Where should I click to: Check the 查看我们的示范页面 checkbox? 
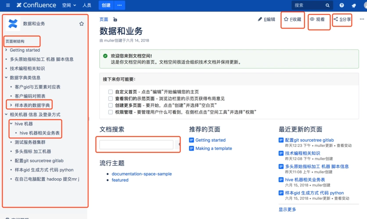click(x=111, y=99)
